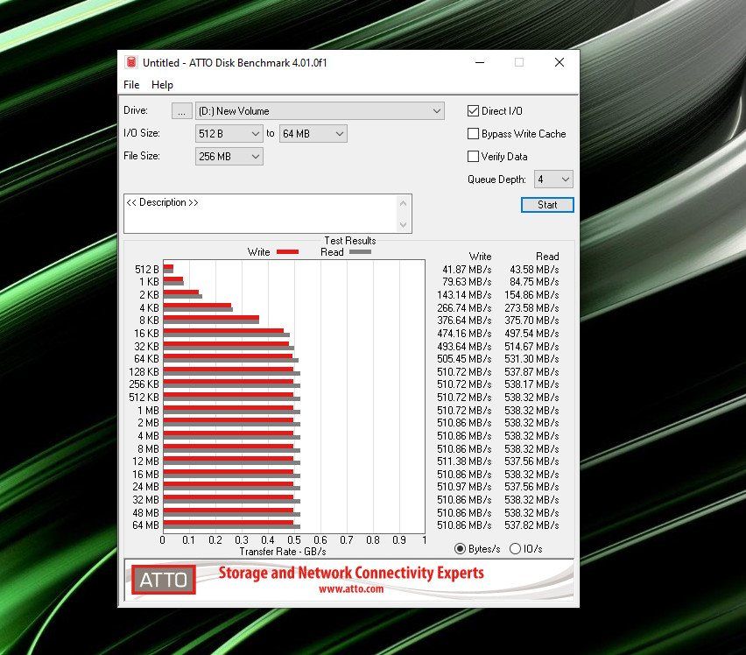
Task: Click the 266.74 MB/s write value
Action: [464, 308]
